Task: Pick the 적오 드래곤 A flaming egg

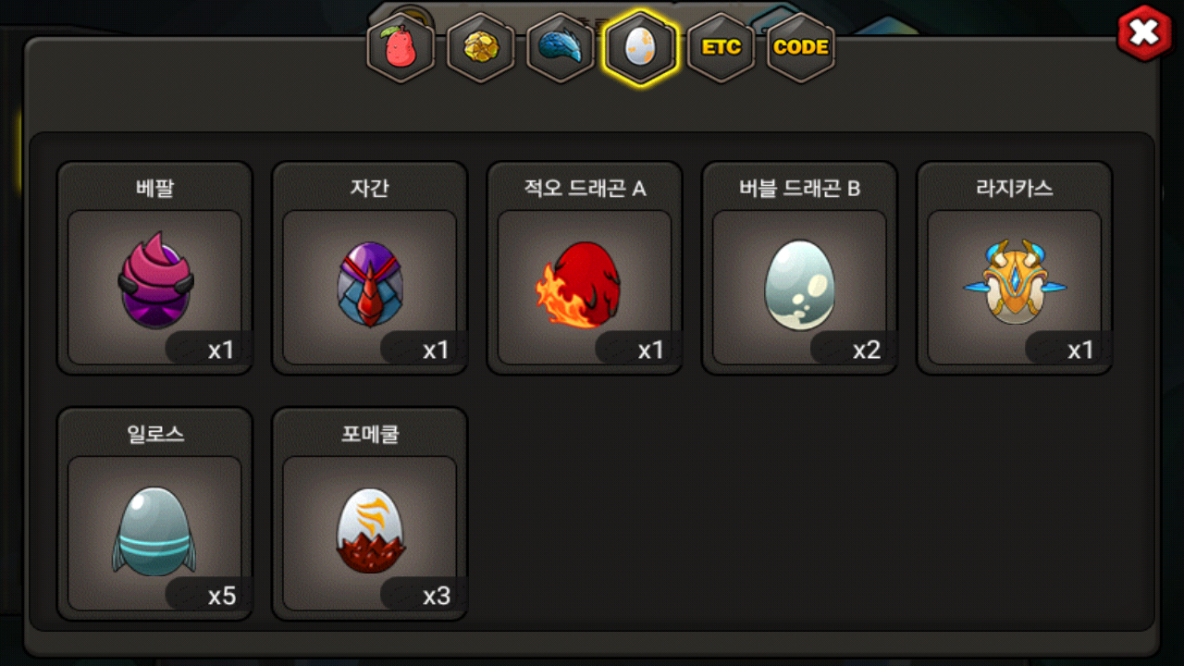Action: tap(581, 285)
